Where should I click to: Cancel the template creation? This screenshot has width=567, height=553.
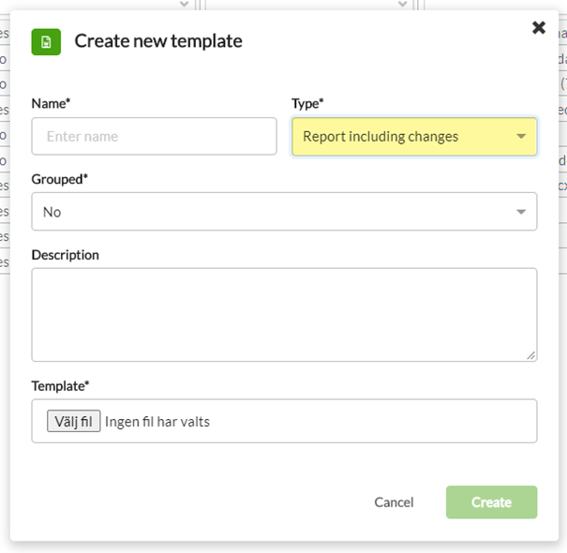point(394,502)
